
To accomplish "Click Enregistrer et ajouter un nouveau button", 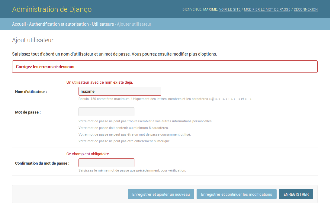I will click(x=161, y=194).
